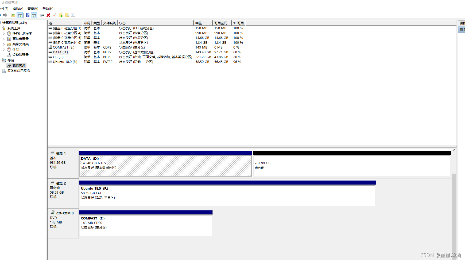Select the (磁盘 0 磁盘分区 6) row

146,43
